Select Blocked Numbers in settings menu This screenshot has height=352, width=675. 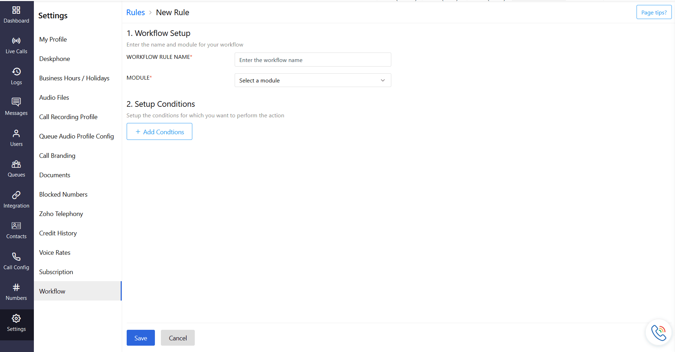pos(64,194)
